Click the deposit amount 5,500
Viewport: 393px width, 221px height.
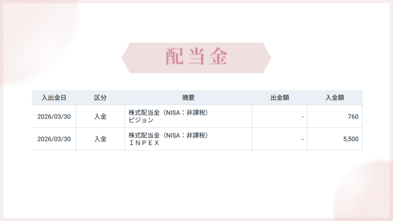(350, 139)
